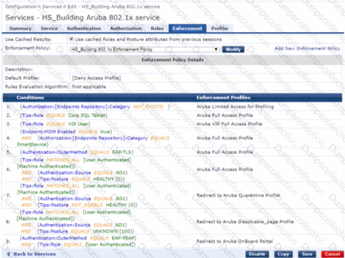Click the Disable button
Viewport: 345px width, 258px height.
coord(257,254)
